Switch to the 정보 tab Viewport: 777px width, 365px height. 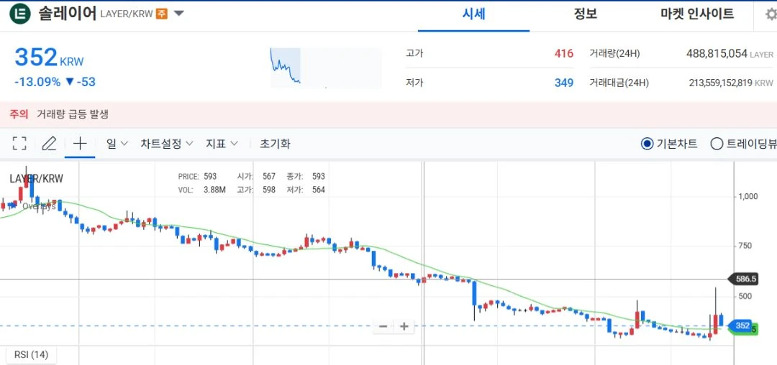pyautogui.click(x=585, y=14)
